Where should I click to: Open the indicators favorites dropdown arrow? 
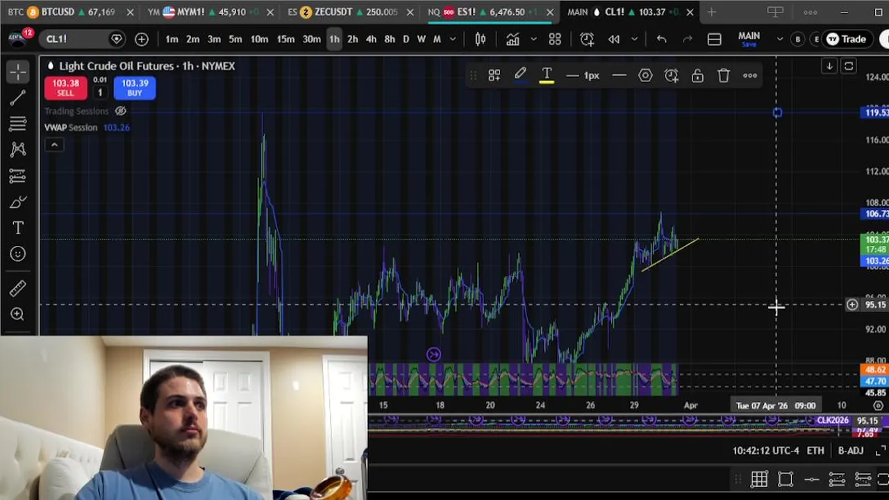pos(533,39)
